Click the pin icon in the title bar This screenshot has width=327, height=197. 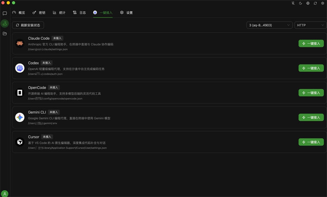pyautogui.click(x=293, y=3)
